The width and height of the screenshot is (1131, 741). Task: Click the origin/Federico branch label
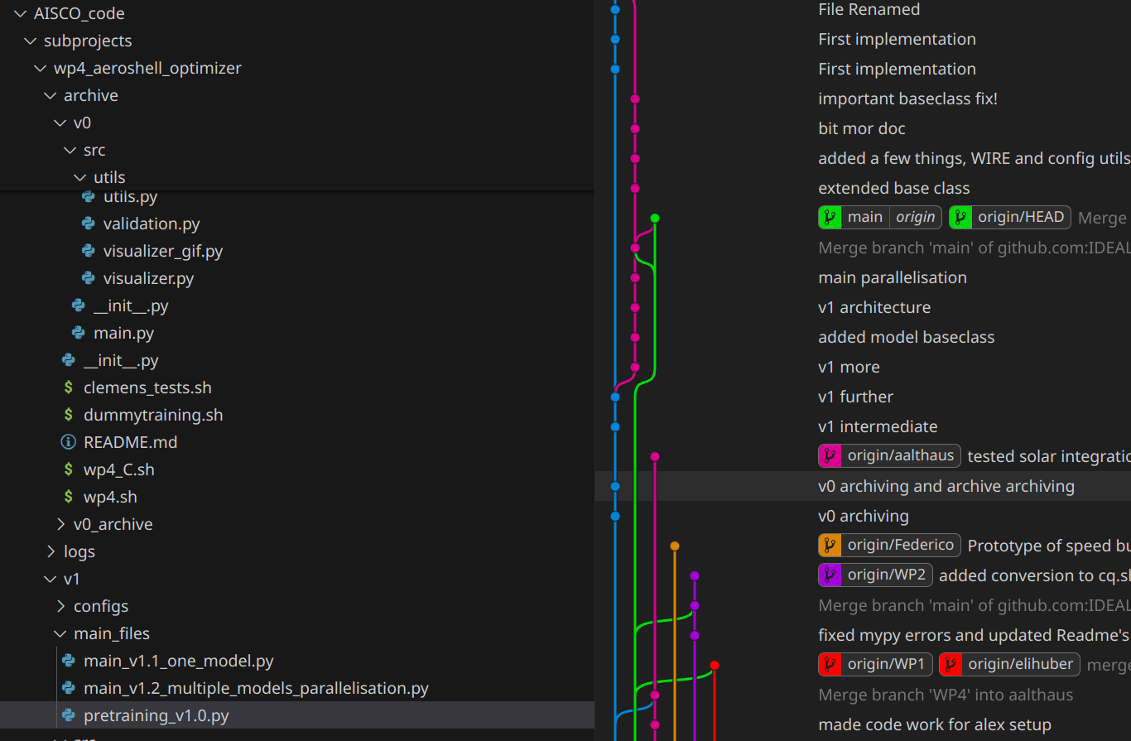(901, 546)
